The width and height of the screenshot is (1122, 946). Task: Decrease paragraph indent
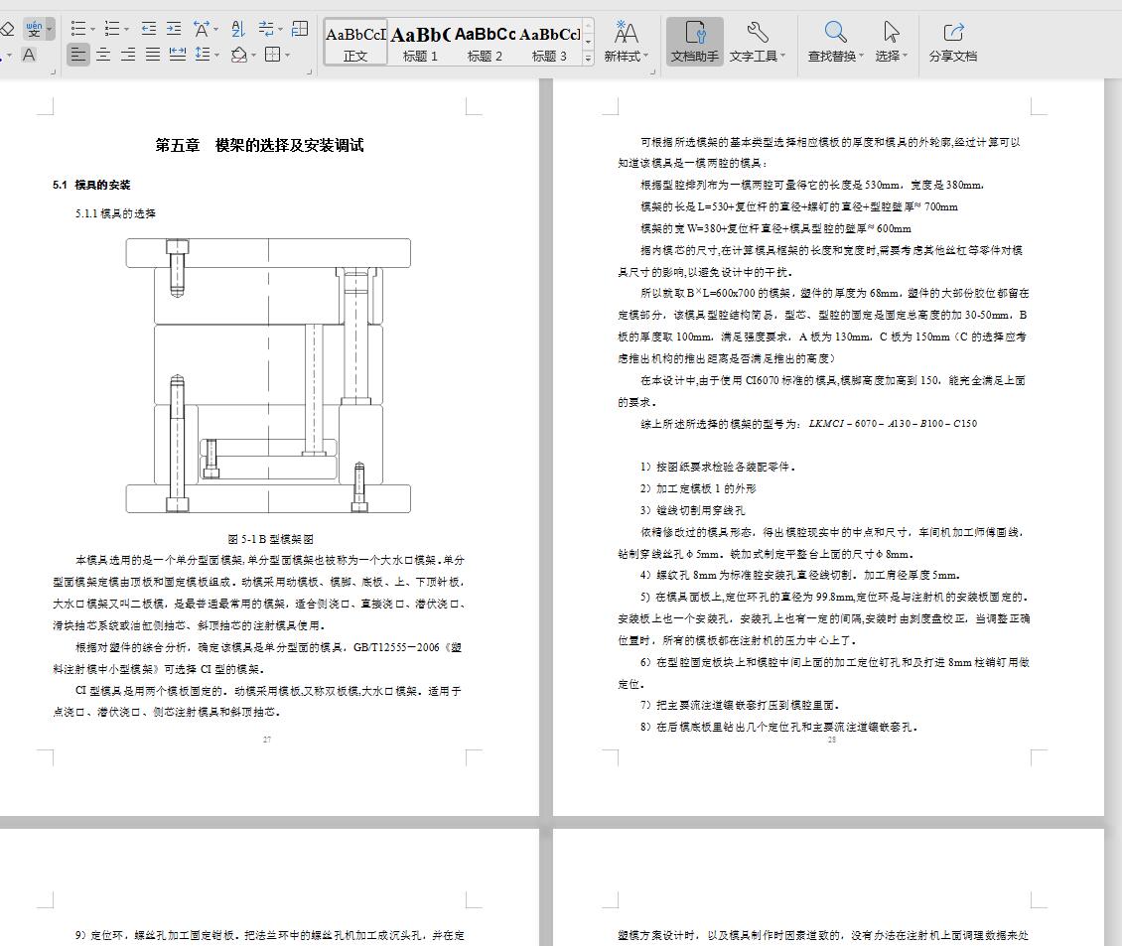click(148, 30)
